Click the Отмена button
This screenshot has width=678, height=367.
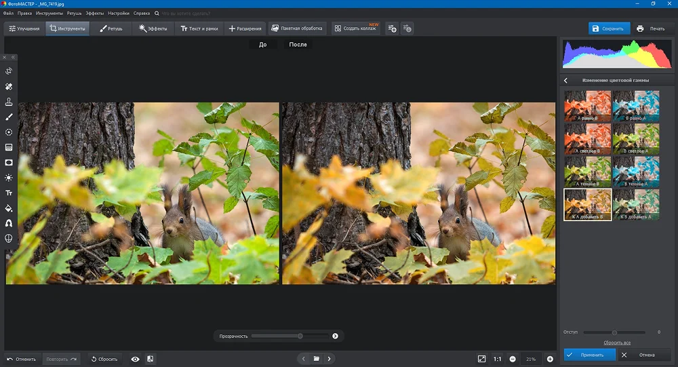pyautogui.click(x=643, y=355)
